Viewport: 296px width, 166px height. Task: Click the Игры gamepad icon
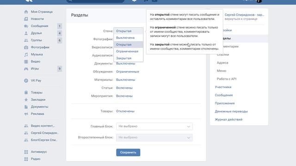pos(26,69)
